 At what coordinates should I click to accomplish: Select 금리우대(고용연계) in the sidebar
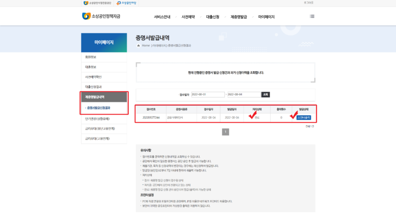click(104, 138)
